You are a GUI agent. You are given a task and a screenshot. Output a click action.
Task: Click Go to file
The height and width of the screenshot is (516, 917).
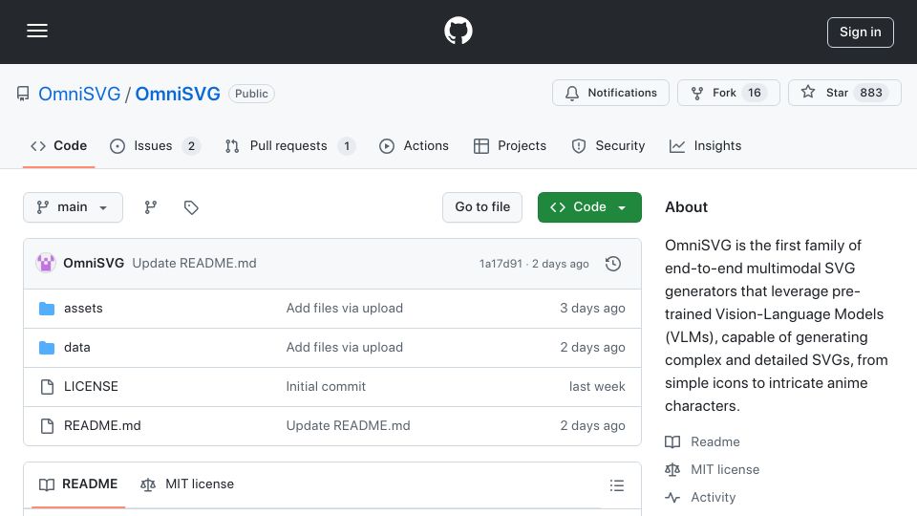481,207
